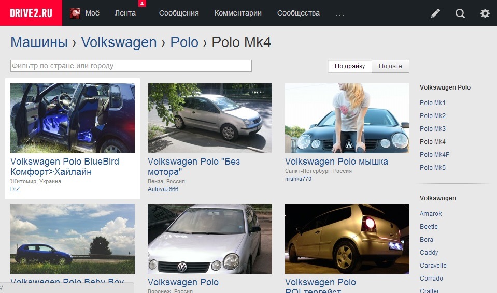Sort listings with По драйву
Screen dimensions: 497x293
350,66
